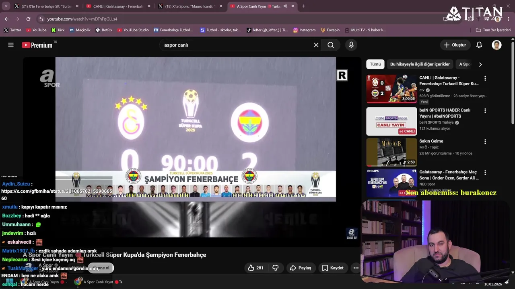515x289 pixels.
Task: Switch to X'te Sporx Mauro Icardi tab
Action: (x=190, y=6)
